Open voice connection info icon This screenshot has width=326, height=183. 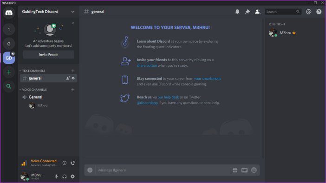65,163
